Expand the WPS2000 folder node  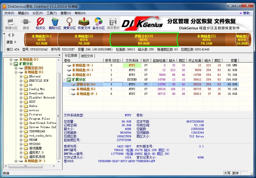(x=21, y=144)
